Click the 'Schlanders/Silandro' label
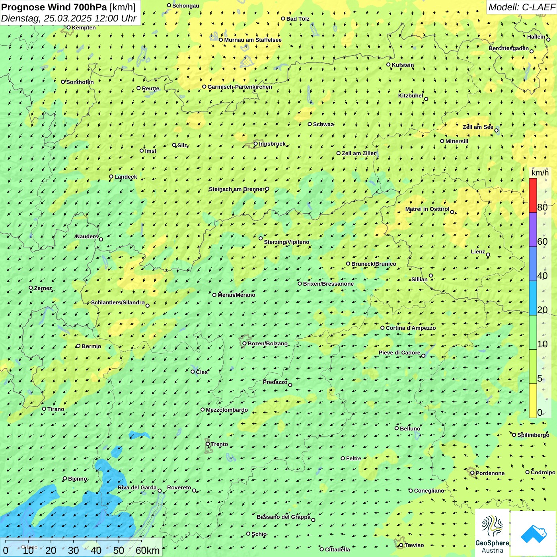 coord(118,302)
